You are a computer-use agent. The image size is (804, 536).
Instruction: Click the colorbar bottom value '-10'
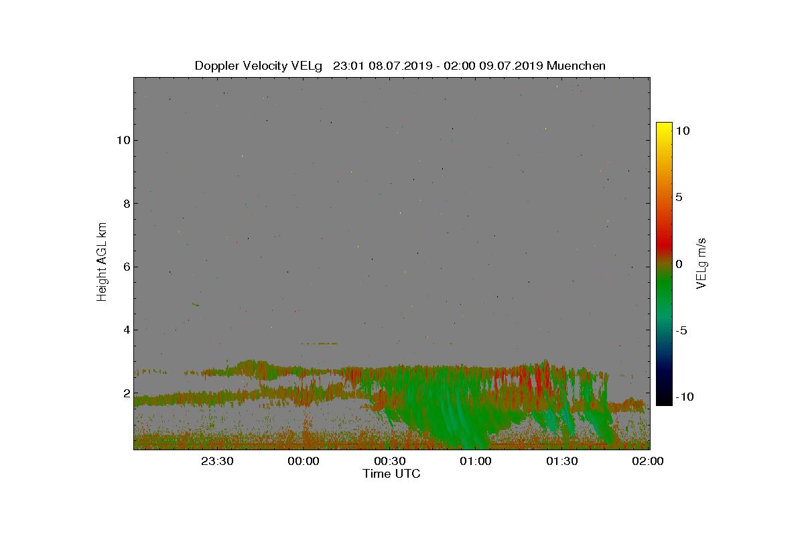coord(684,397)
